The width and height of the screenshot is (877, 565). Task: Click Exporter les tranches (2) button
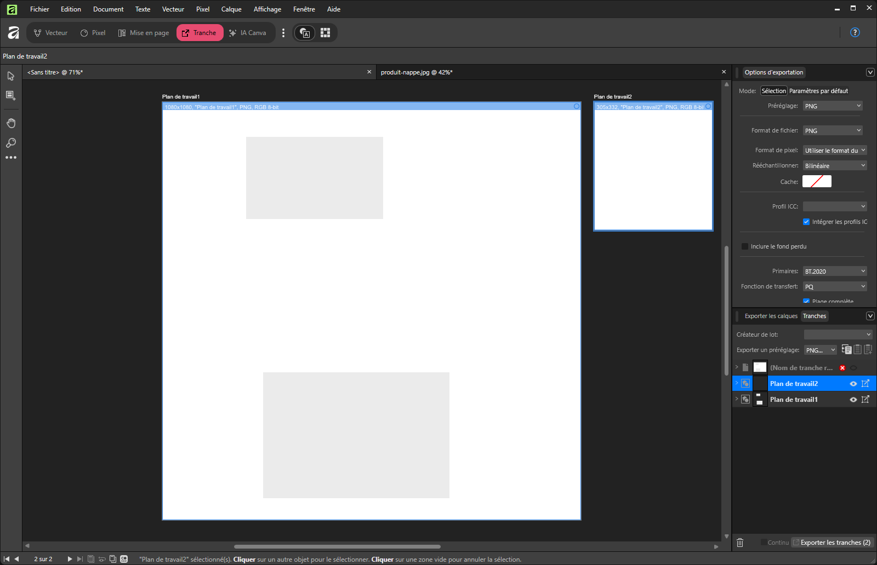click(x=832, y=543)
